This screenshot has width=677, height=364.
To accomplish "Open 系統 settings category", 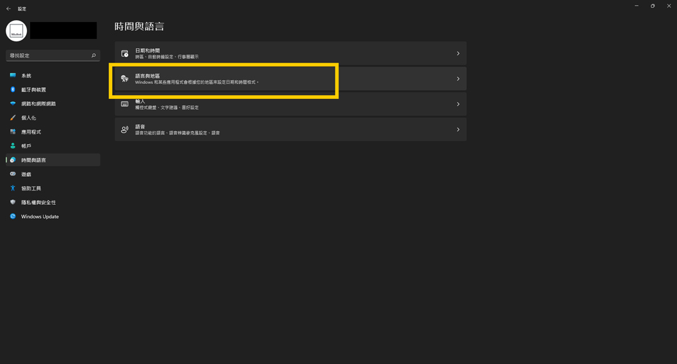I will coord(26,75).
